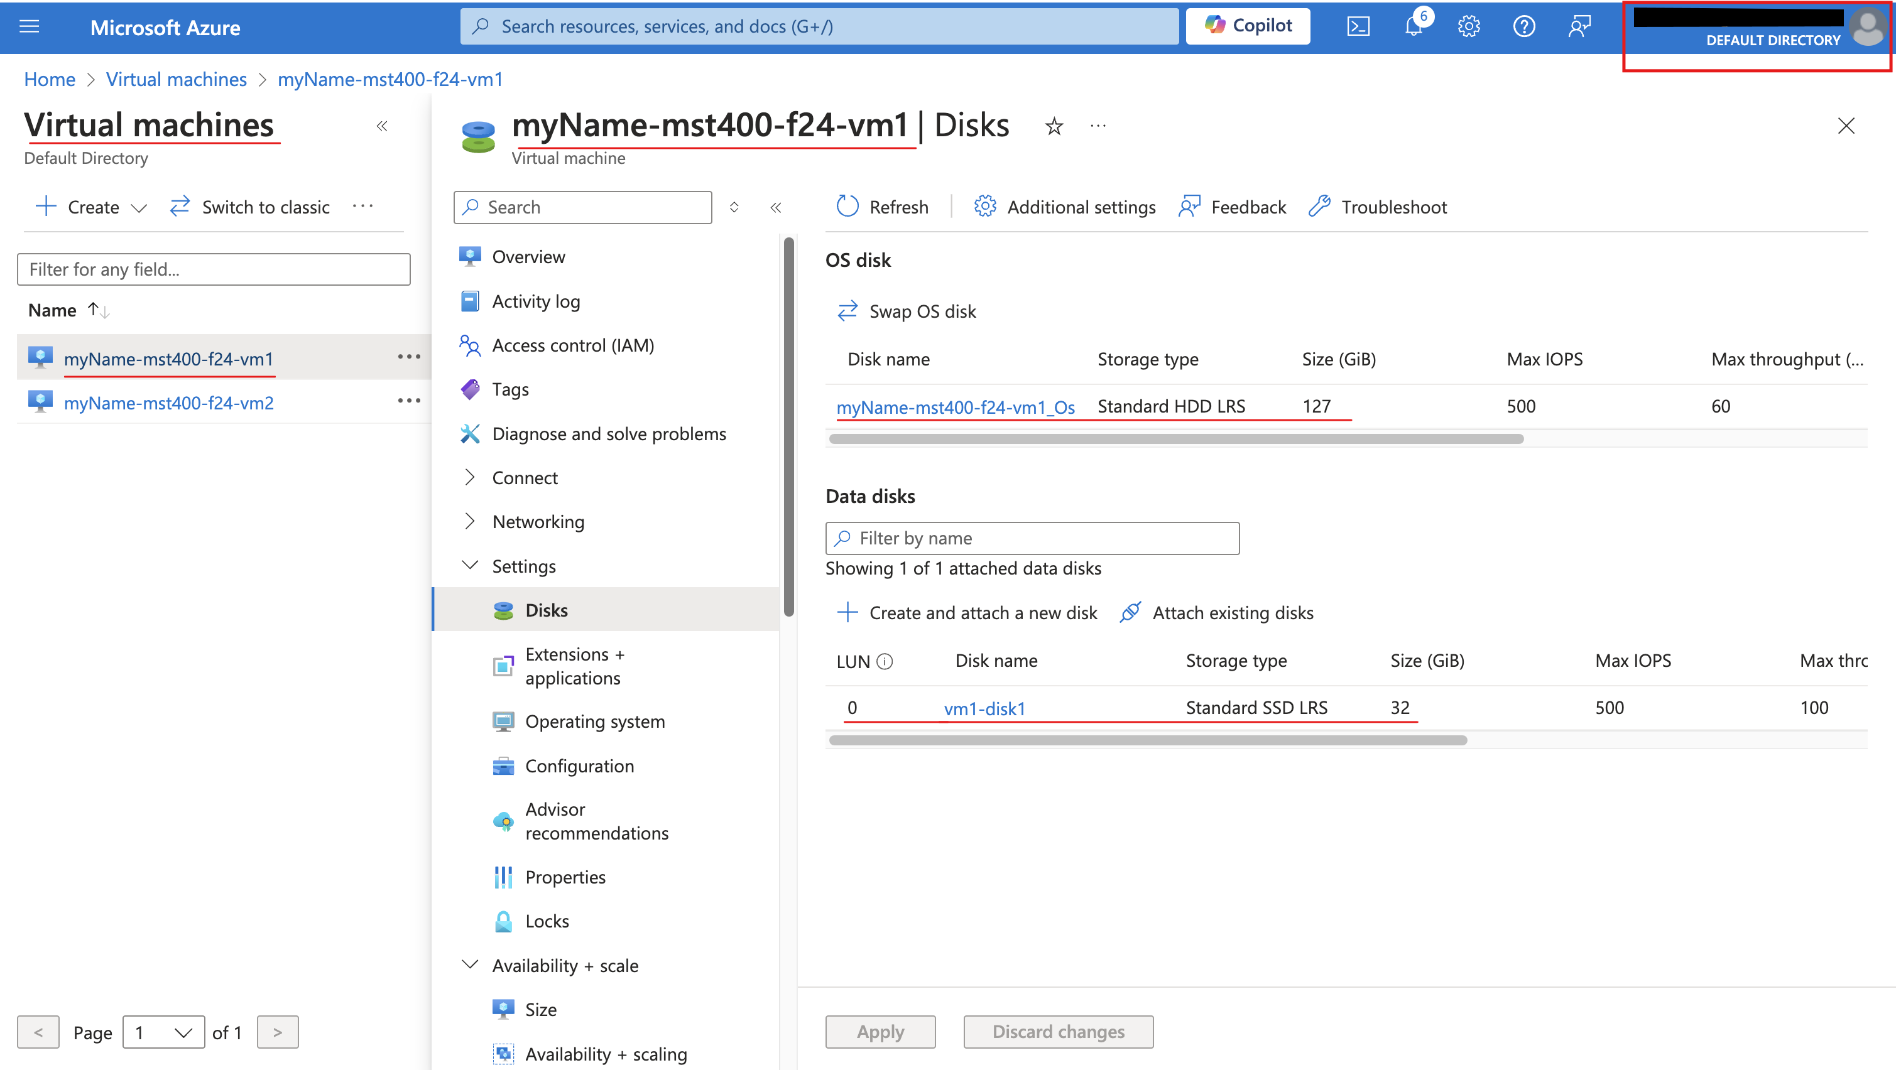Image resolution: width=1896 pixels, height=1070 pixels.
Task: Focus the global search resources box
Action: (x=819, y=26)
